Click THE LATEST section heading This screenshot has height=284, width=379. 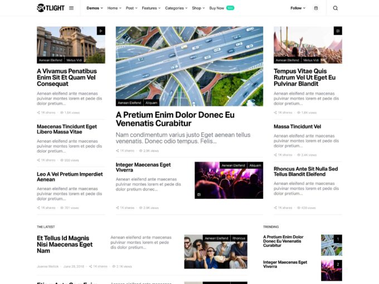(46, 227)
